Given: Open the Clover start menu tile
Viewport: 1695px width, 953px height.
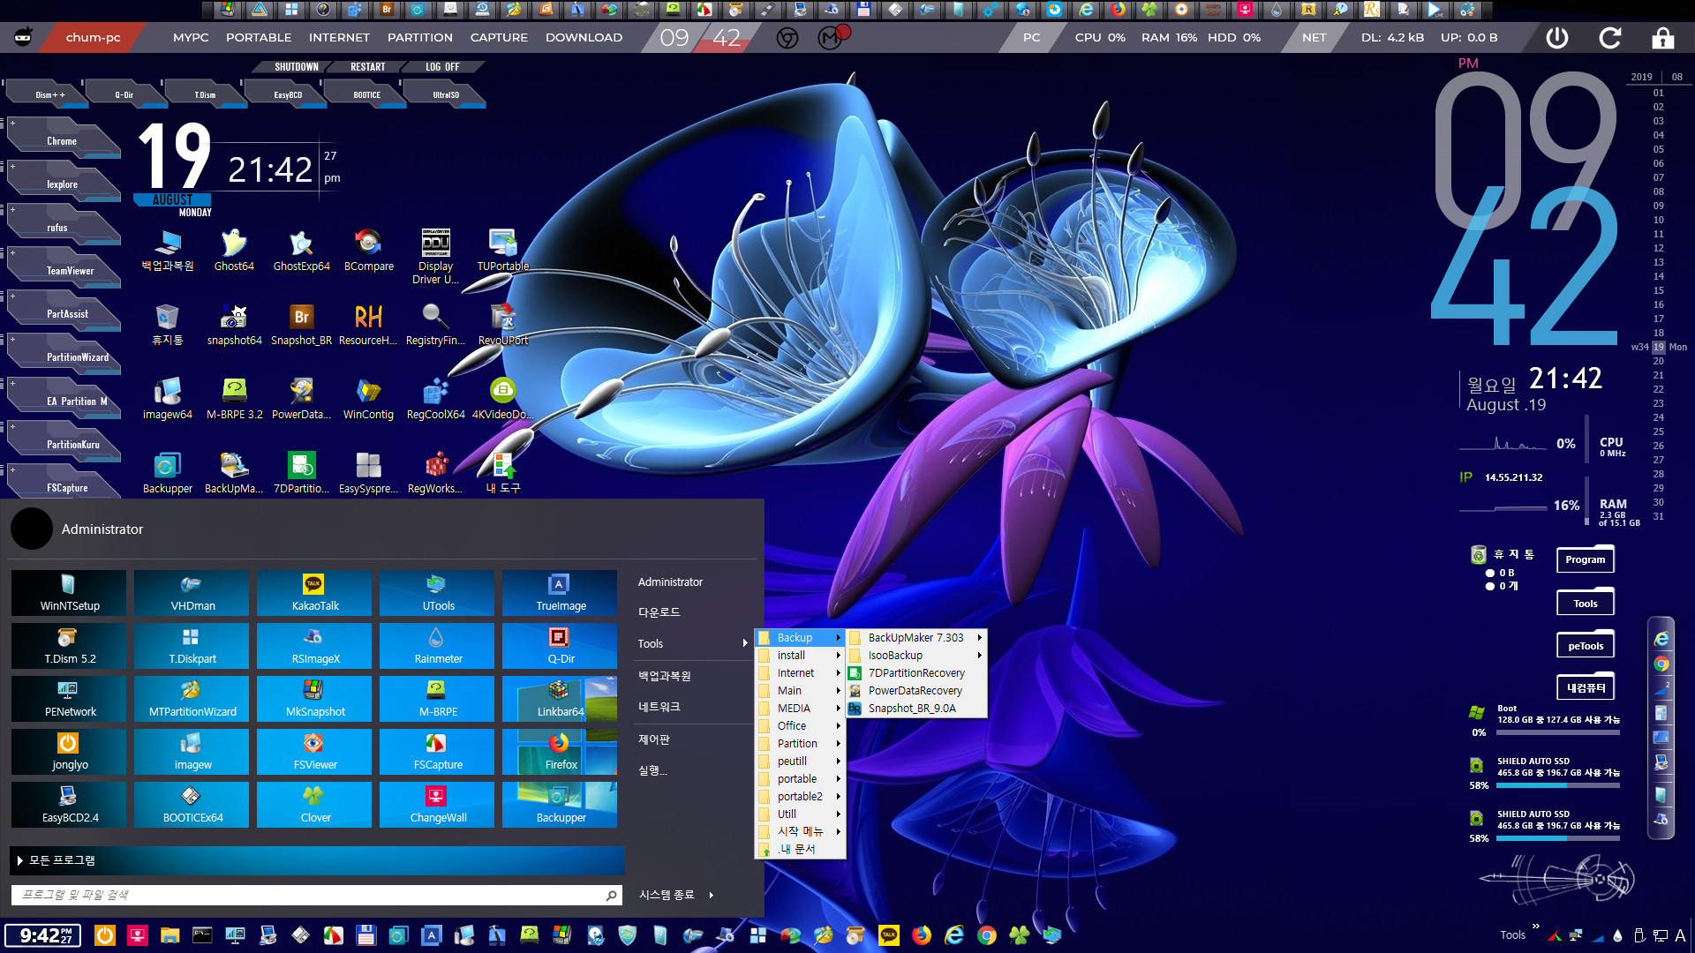Looking at the screenshot, I should (314, 805).
